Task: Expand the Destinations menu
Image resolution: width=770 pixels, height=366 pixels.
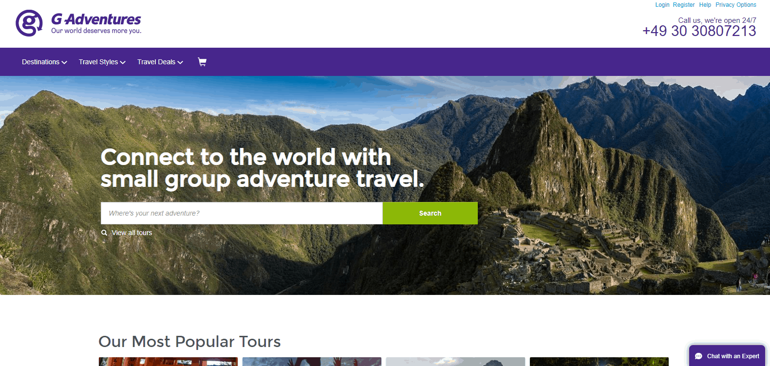Action: coord(41,62)
